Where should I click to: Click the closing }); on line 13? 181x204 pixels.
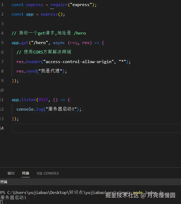15,119
